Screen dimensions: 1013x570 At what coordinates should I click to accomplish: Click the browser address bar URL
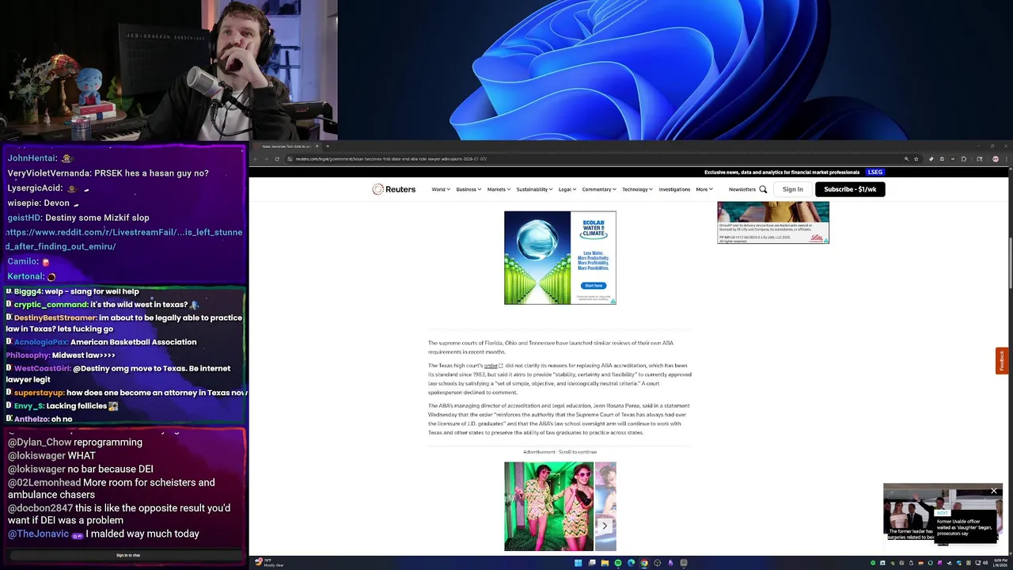click(391, 158)
